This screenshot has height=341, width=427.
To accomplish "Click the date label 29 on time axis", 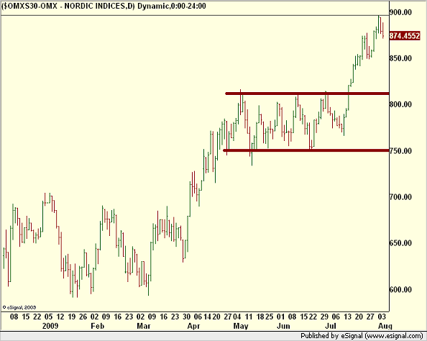I will pyautogui.click(x=324, y=317).
